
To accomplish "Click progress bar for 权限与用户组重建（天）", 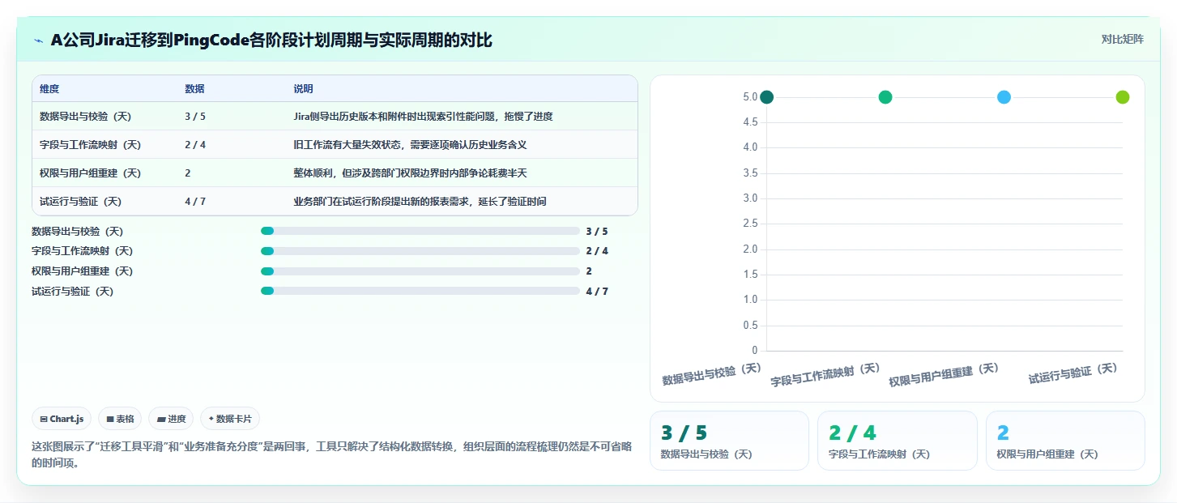I will [x=420, y=271].
